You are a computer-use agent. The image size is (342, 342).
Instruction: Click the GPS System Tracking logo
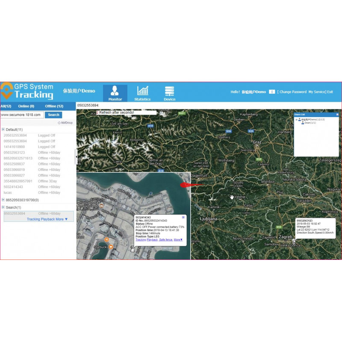pyautogui.click(x=27, y=91)
